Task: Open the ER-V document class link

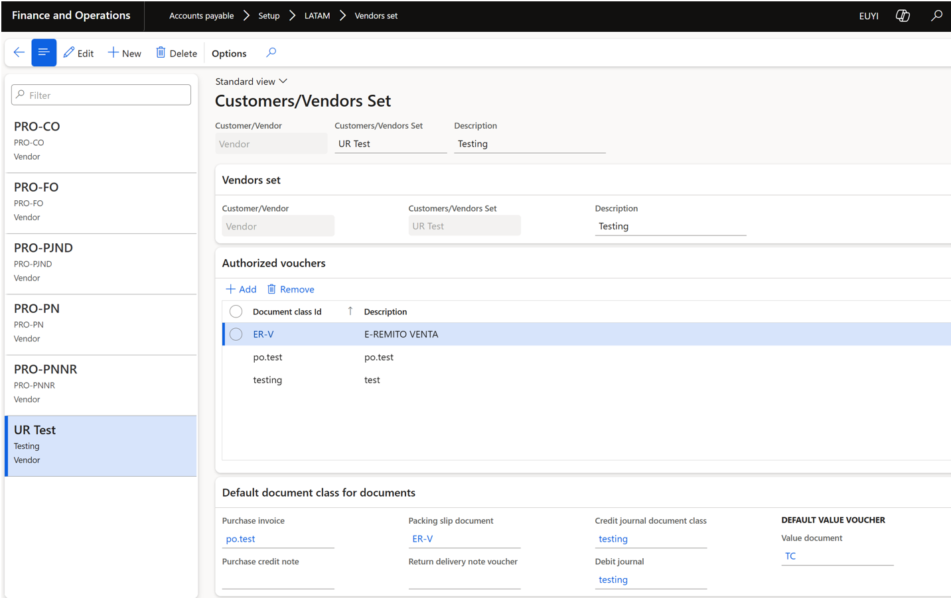Action: click(x=263, y=334)
